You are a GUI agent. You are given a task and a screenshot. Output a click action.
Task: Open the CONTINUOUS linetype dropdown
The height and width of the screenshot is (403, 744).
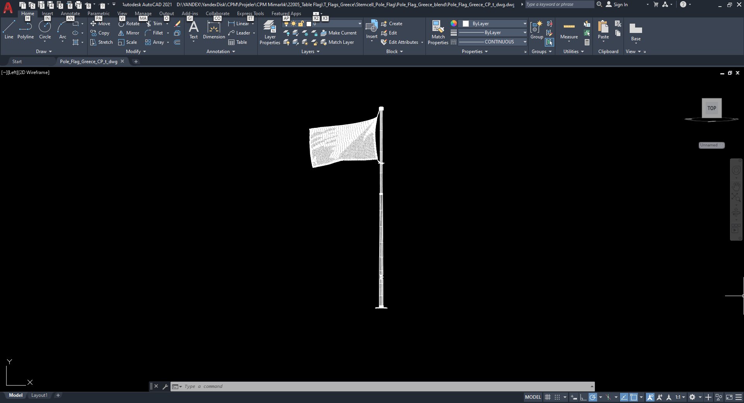[x=493, y=42]
